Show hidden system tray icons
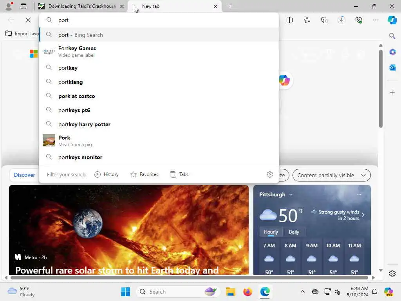This screenshot has height=301, width=401. tap(303, 292)
